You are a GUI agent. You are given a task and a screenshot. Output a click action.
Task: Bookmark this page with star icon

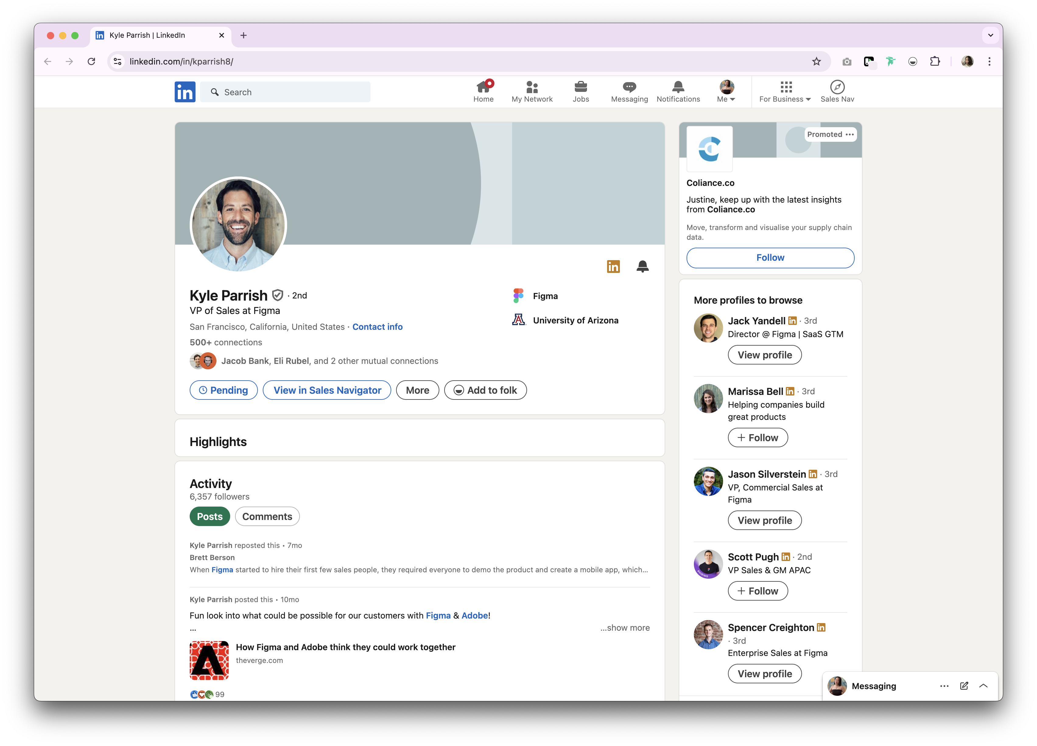[816, 61]
